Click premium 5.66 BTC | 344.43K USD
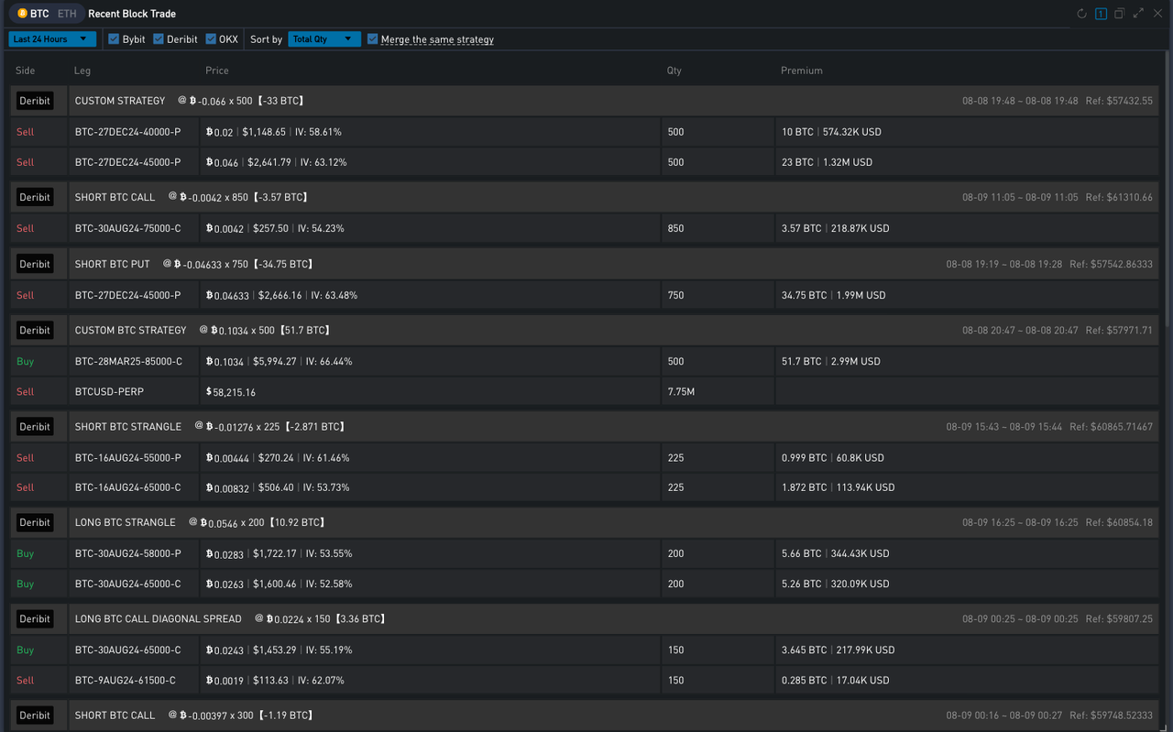 tap(835, 553)
